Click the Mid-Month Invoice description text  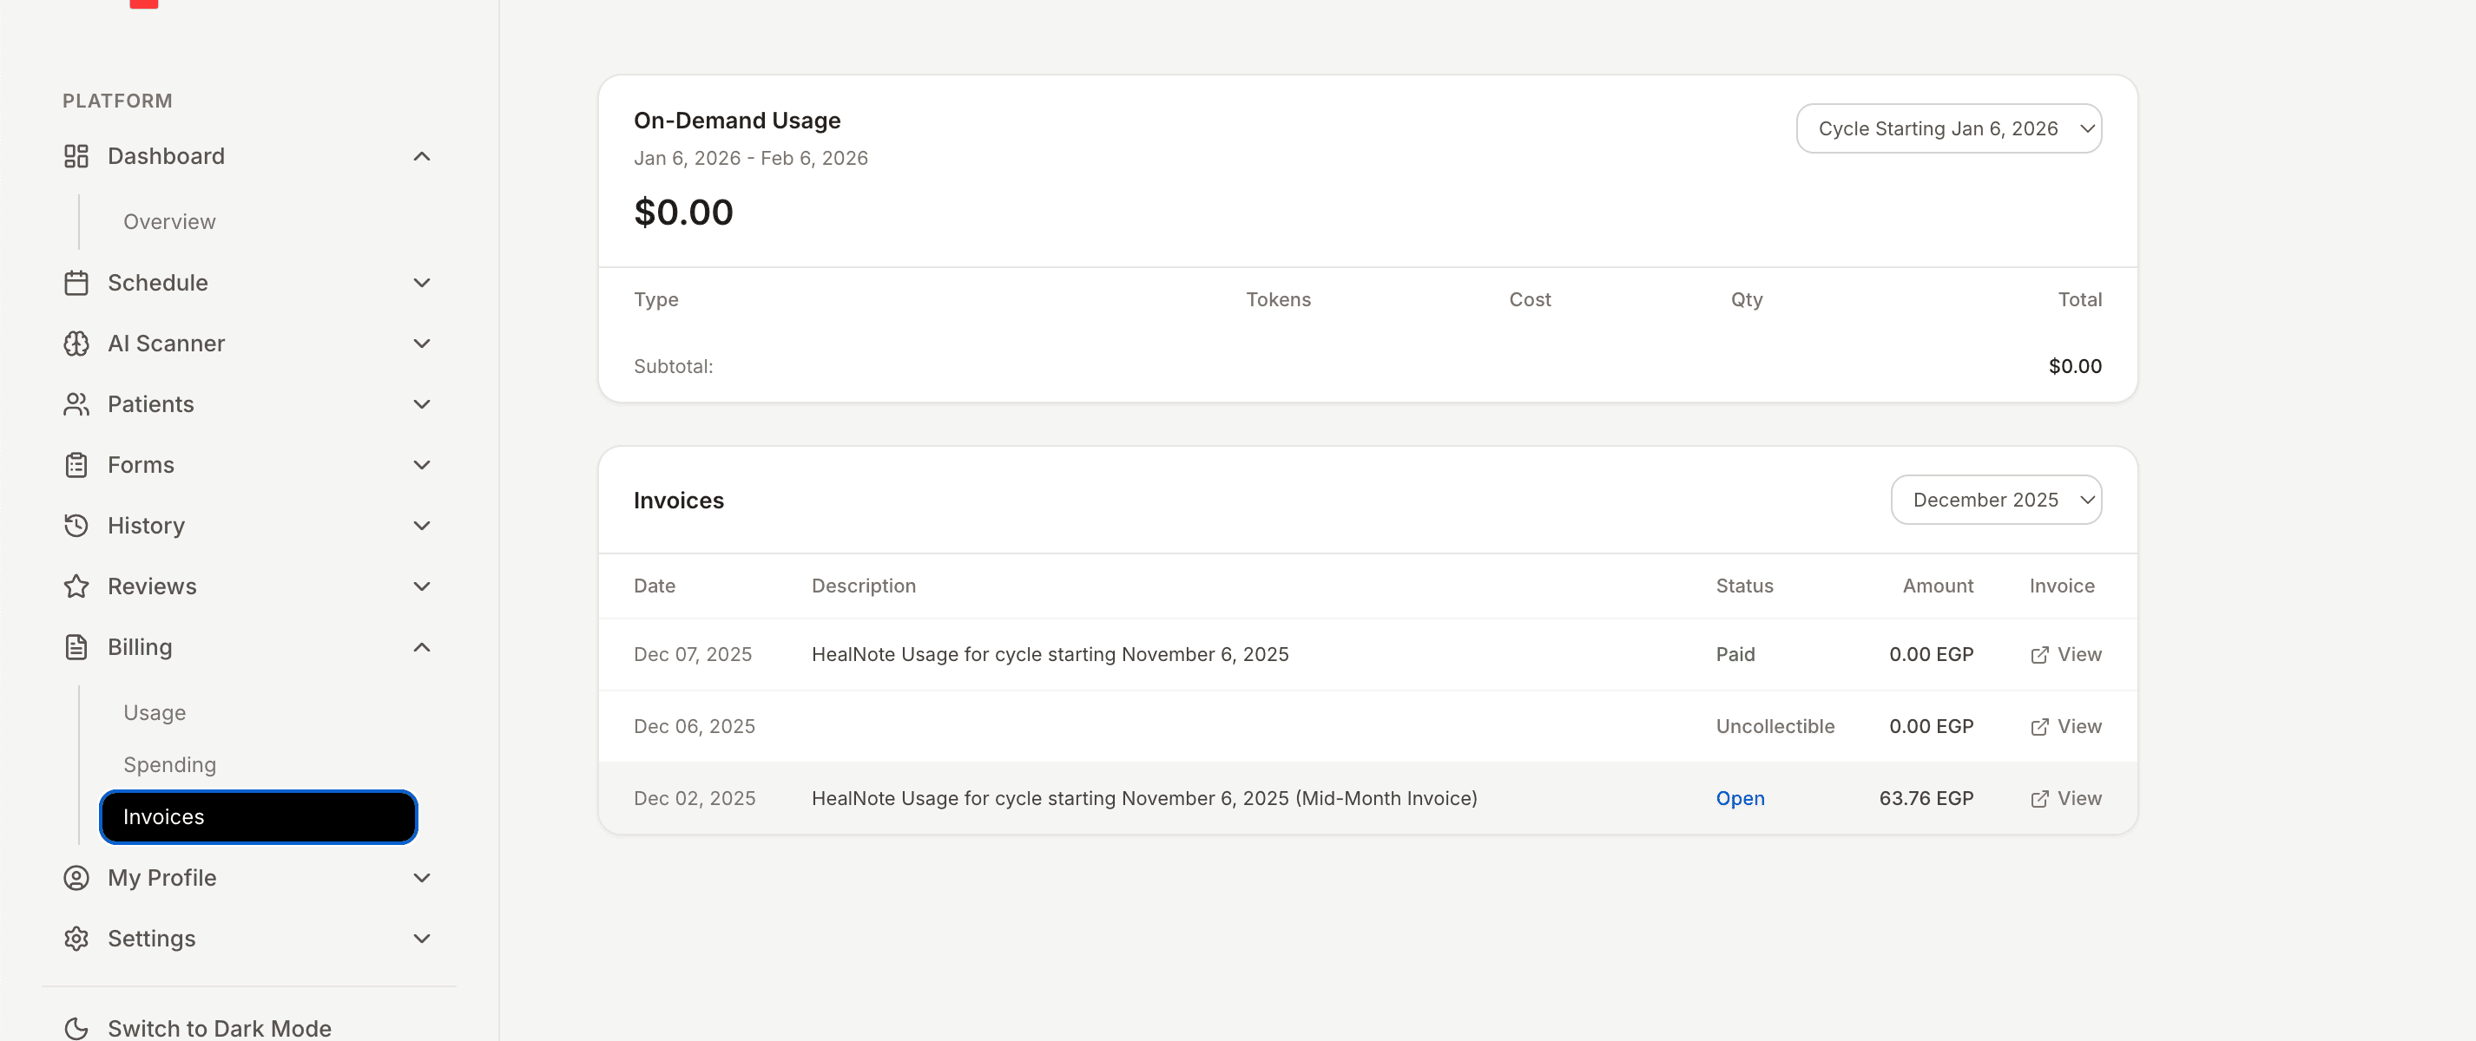pyautogui.click(x=1144, y=799)
